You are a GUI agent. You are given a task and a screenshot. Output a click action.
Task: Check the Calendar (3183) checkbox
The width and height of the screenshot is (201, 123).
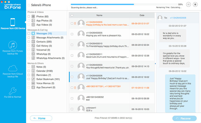point(29,71)
